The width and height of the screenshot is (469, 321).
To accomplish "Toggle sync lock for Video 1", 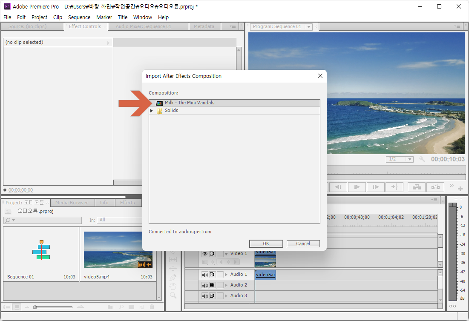I will point(212,254).
